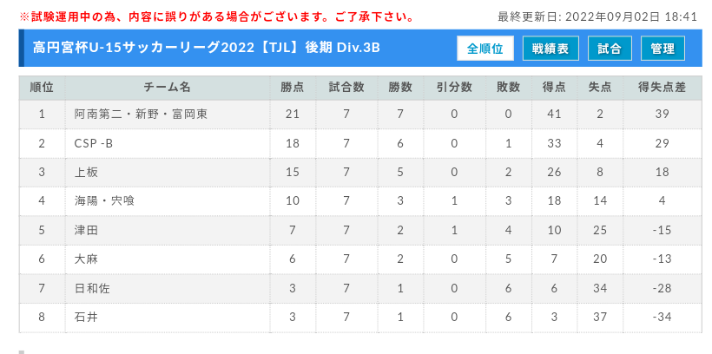Select team 日和佐 in the table
The image size is (712, 354).
coord(92,288)
